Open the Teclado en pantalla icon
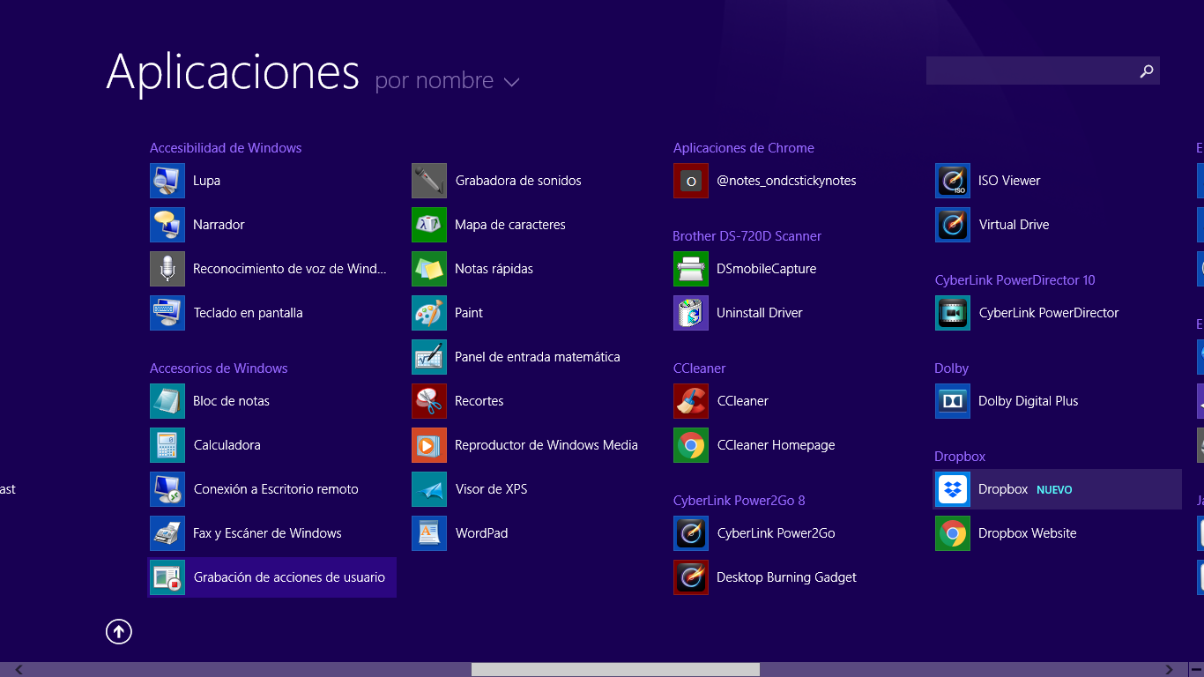This screenshot has width=1204, height=677. [x=167, y=313]
